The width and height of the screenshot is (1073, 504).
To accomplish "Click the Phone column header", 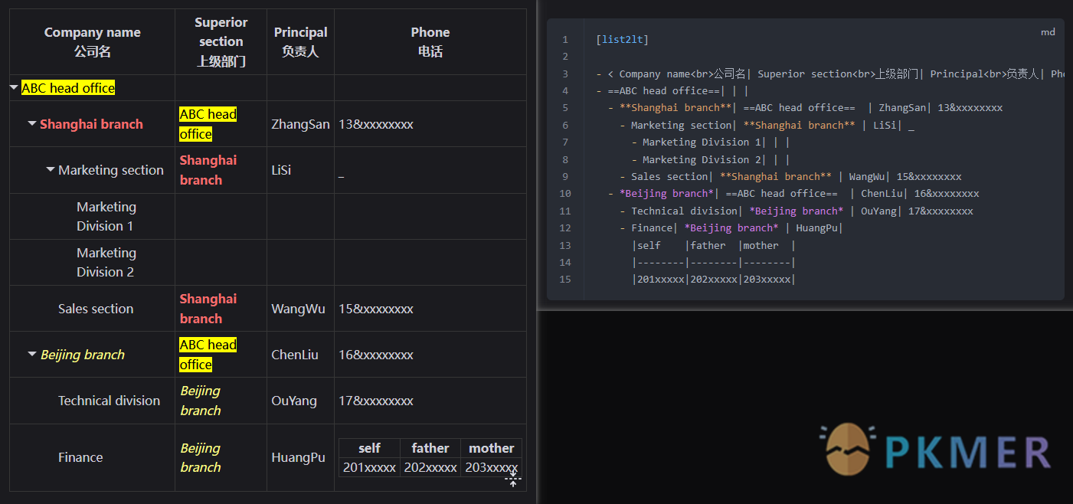I will [430, 41].
